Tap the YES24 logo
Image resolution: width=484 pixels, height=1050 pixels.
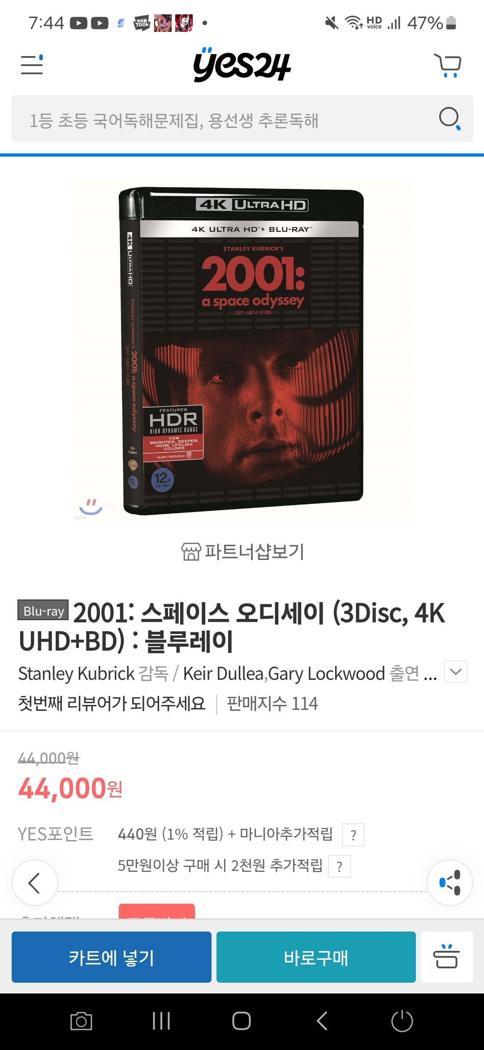(x=242, y=65)
